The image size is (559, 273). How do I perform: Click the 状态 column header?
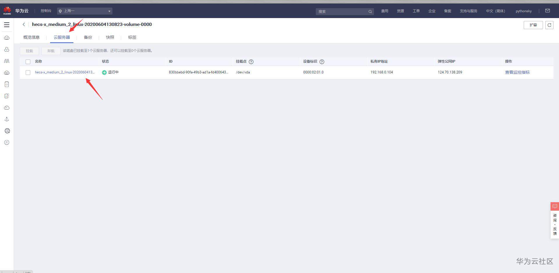[x=105, y=61]
